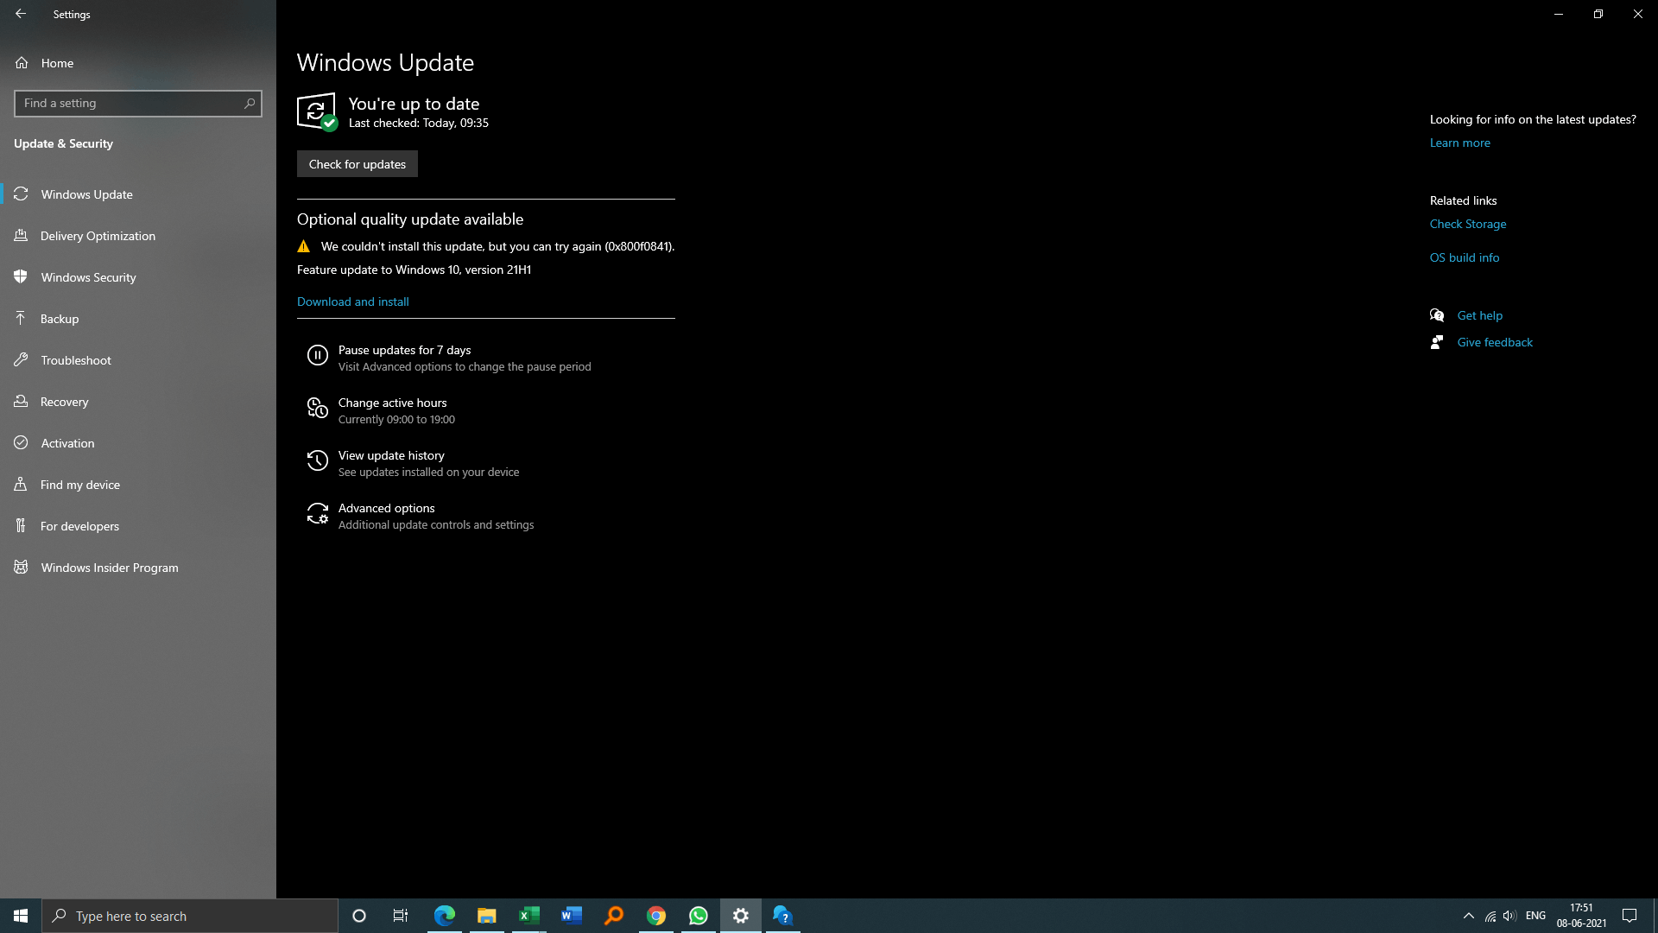Viewport: 1658px width, 933px height.
Task: Click the back arrow in Settings
Action: point(21,14)
